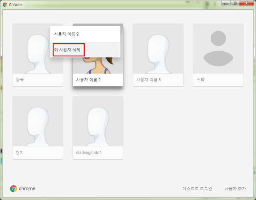Click the oladeagsndo4 name label
Screen dimensions: 256x200
pyautogui.click(x=89, y=152)
